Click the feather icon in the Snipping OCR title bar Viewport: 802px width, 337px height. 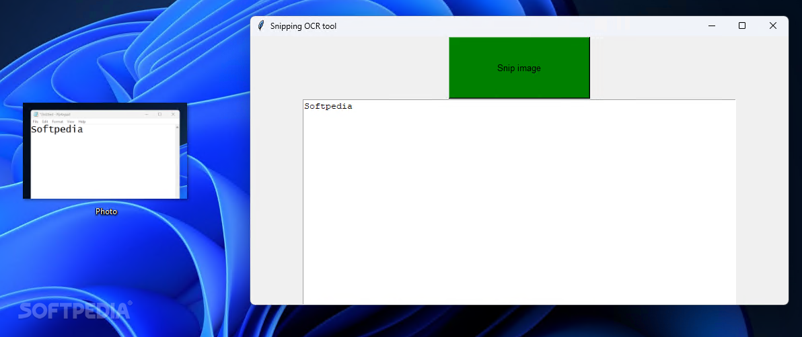[x=261, y=26]
